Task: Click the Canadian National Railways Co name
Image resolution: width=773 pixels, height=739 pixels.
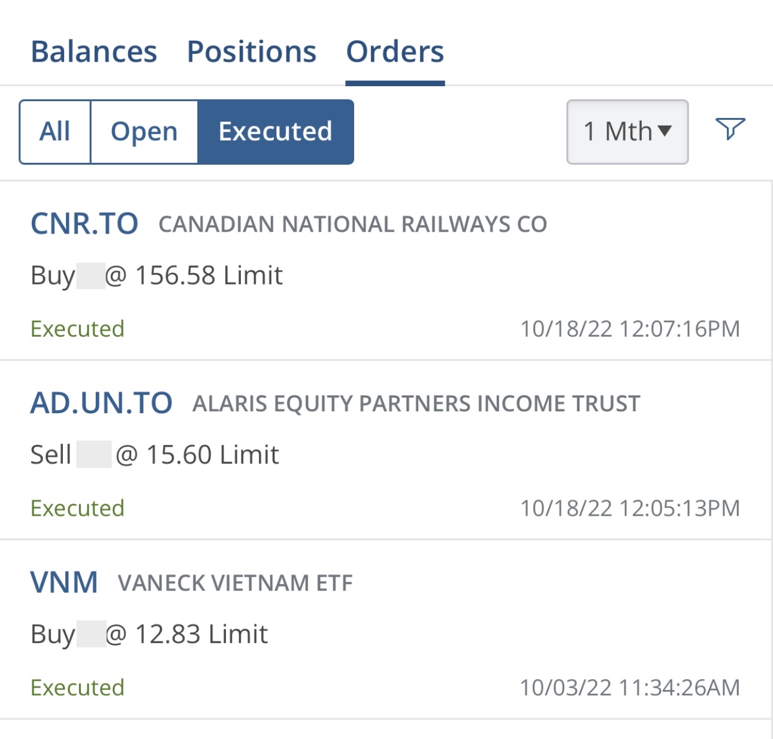Action: pyautogui.click(x=352, y=225)
